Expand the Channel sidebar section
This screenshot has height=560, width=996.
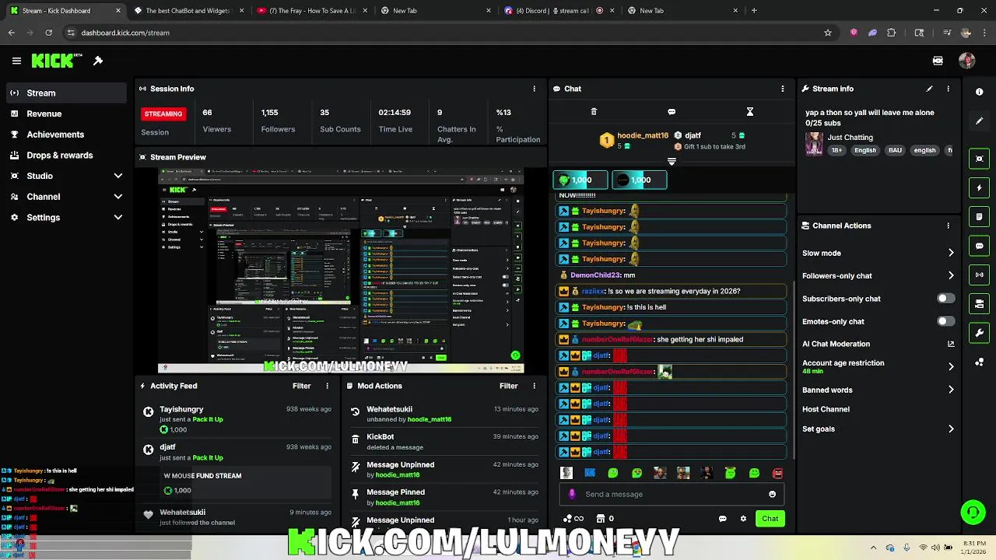[118, 197]
